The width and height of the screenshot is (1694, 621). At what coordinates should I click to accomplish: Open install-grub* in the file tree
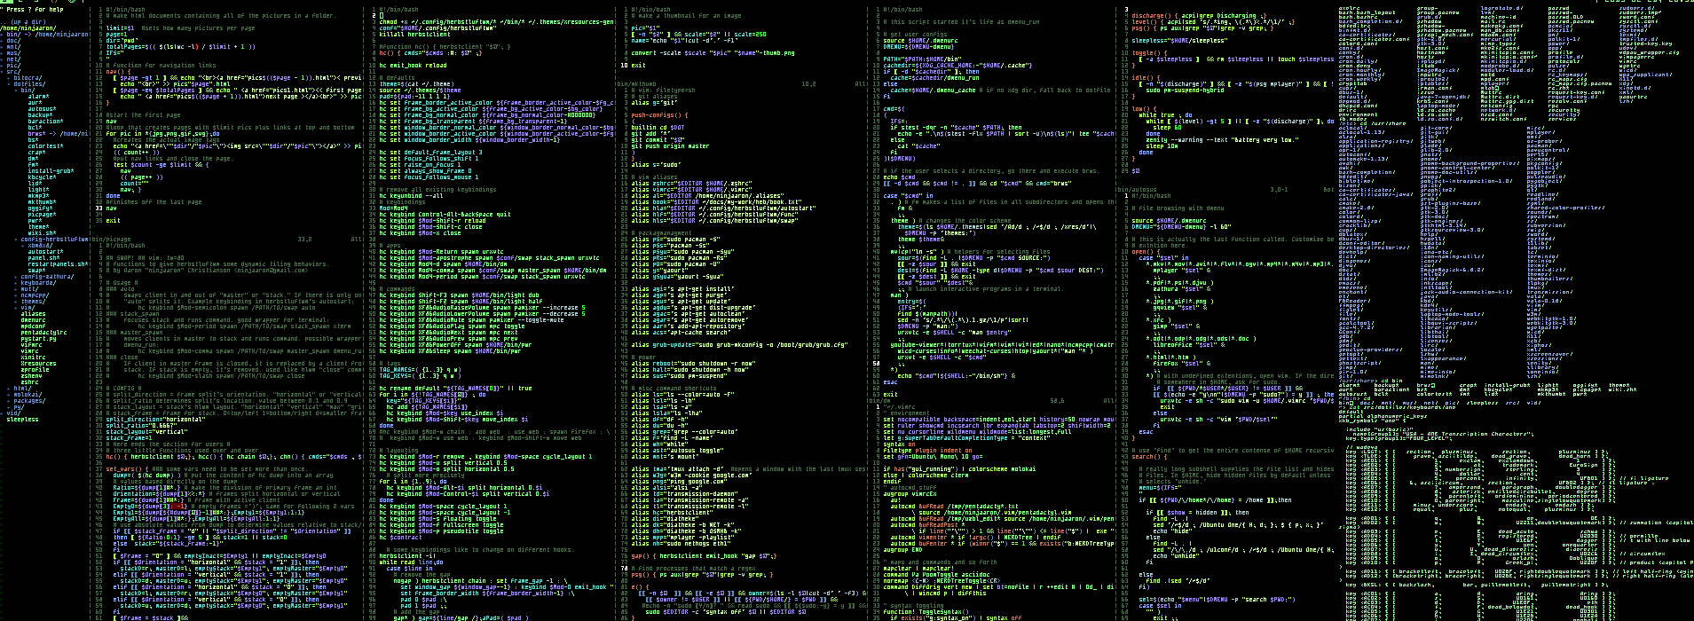click(x=51, y=170)
